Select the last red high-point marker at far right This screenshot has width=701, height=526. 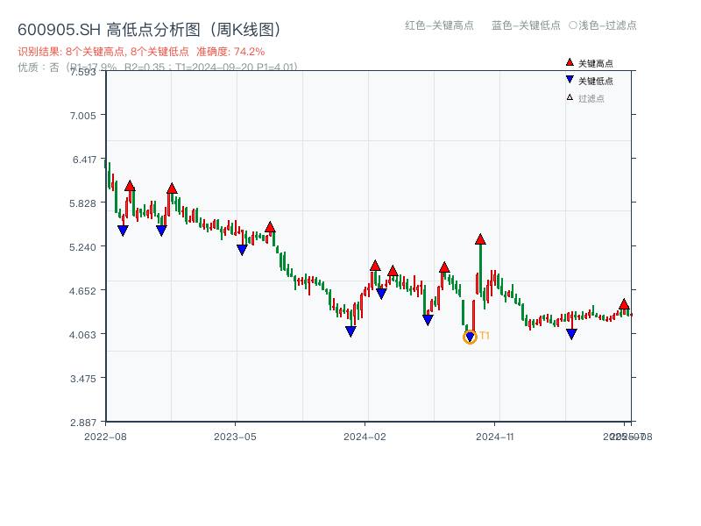point(624,304)
